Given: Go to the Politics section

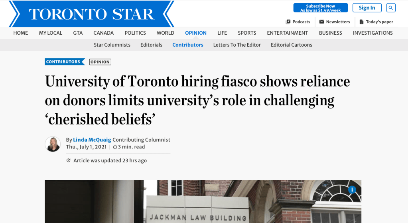Looking at the screenshot, I should (135, 33).
